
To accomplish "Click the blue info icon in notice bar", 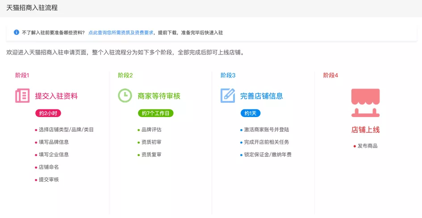I will point(17,33).
